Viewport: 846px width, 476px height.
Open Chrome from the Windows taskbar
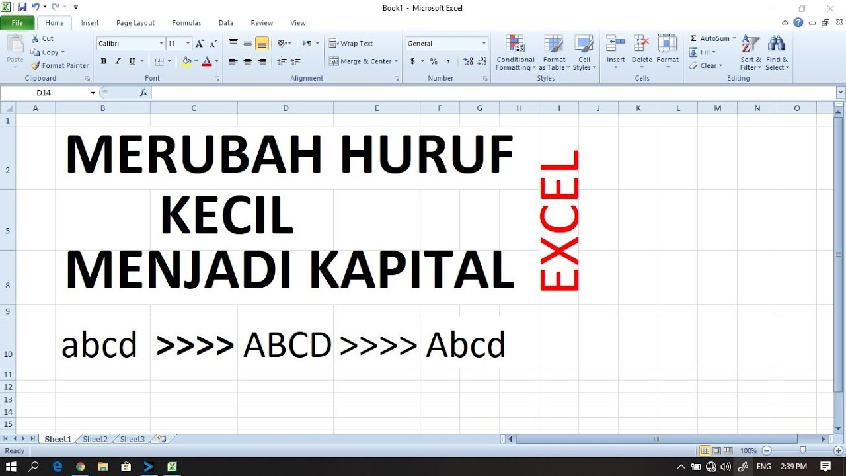click(x=80, y=467)
